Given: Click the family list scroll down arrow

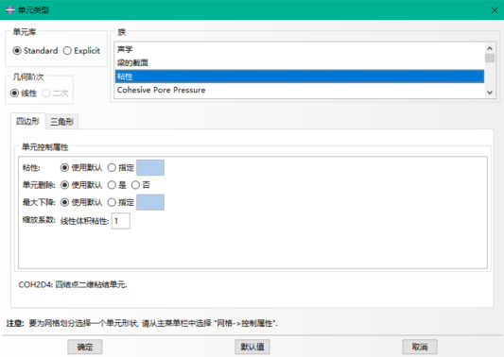Looking at the screenshot, I should click(490, 93).
